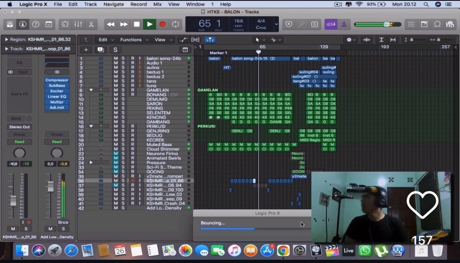Open the Record menu

[x=138, y=4]
